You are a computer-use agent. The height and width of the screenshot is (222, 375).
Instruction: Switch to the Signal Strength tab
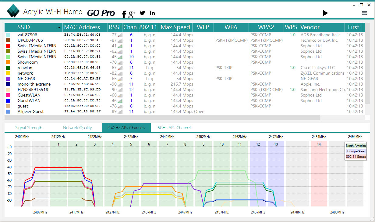(29, 128)
